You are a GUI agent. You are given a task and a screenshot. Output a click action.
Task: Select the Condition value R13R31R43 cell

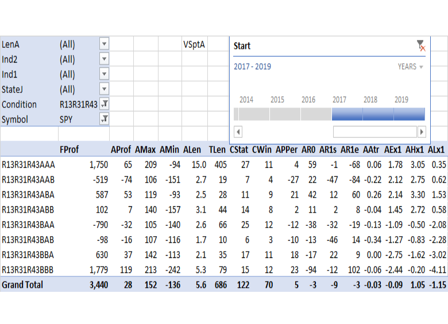[78, 105]
